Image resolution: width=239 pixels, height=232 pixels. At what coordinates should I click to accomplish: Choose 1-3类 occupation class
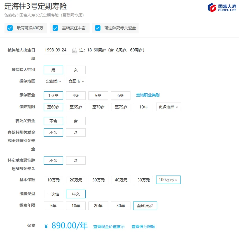point(53,96)
